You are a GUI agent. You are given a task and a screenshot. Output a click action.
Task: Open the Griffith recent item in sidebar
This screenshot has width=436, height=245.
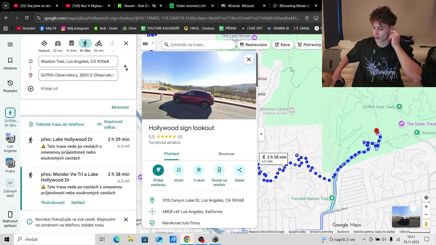coord(10,118)
